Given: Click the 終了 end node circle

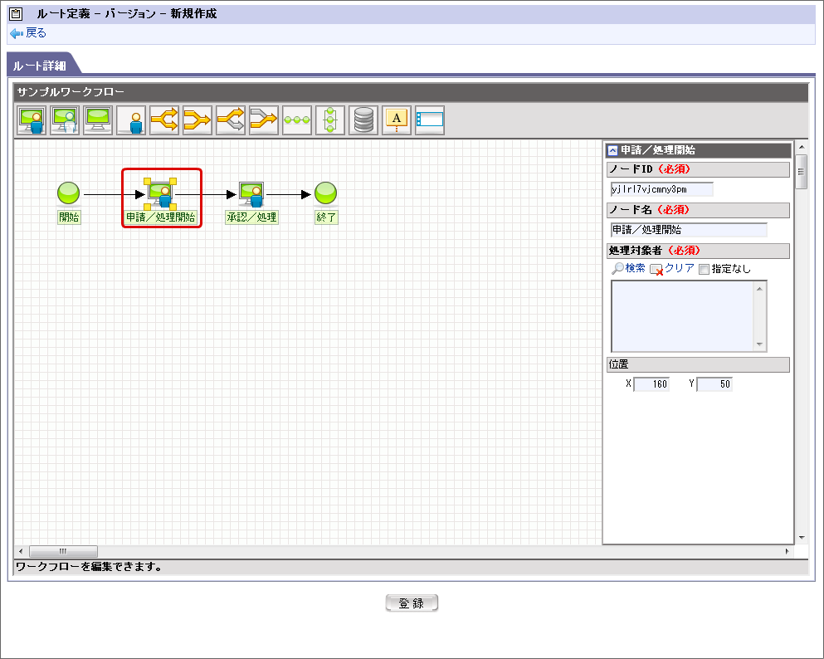Looking at the screenshot, I should click(326, 193).
